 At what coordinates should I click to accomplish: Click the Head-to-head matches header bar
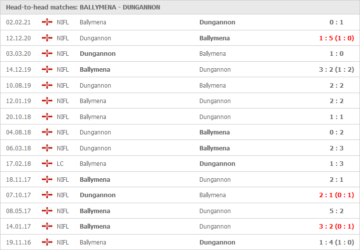tap(180, 7)
